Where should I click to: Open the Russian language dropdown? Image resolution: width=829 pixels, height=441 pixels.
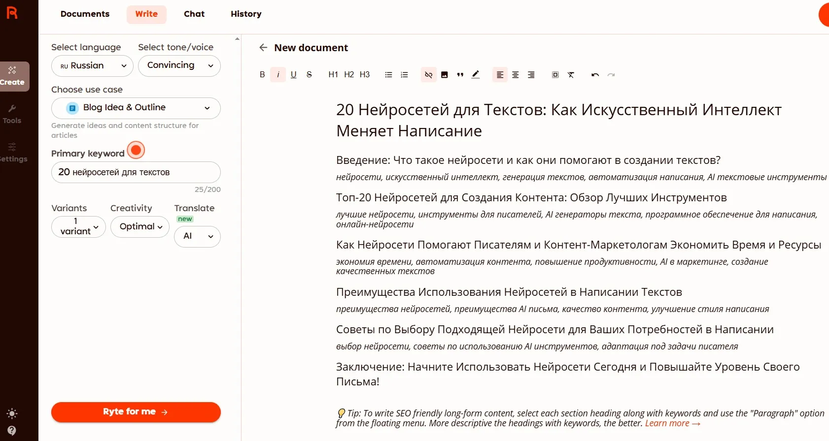(92, 66)
